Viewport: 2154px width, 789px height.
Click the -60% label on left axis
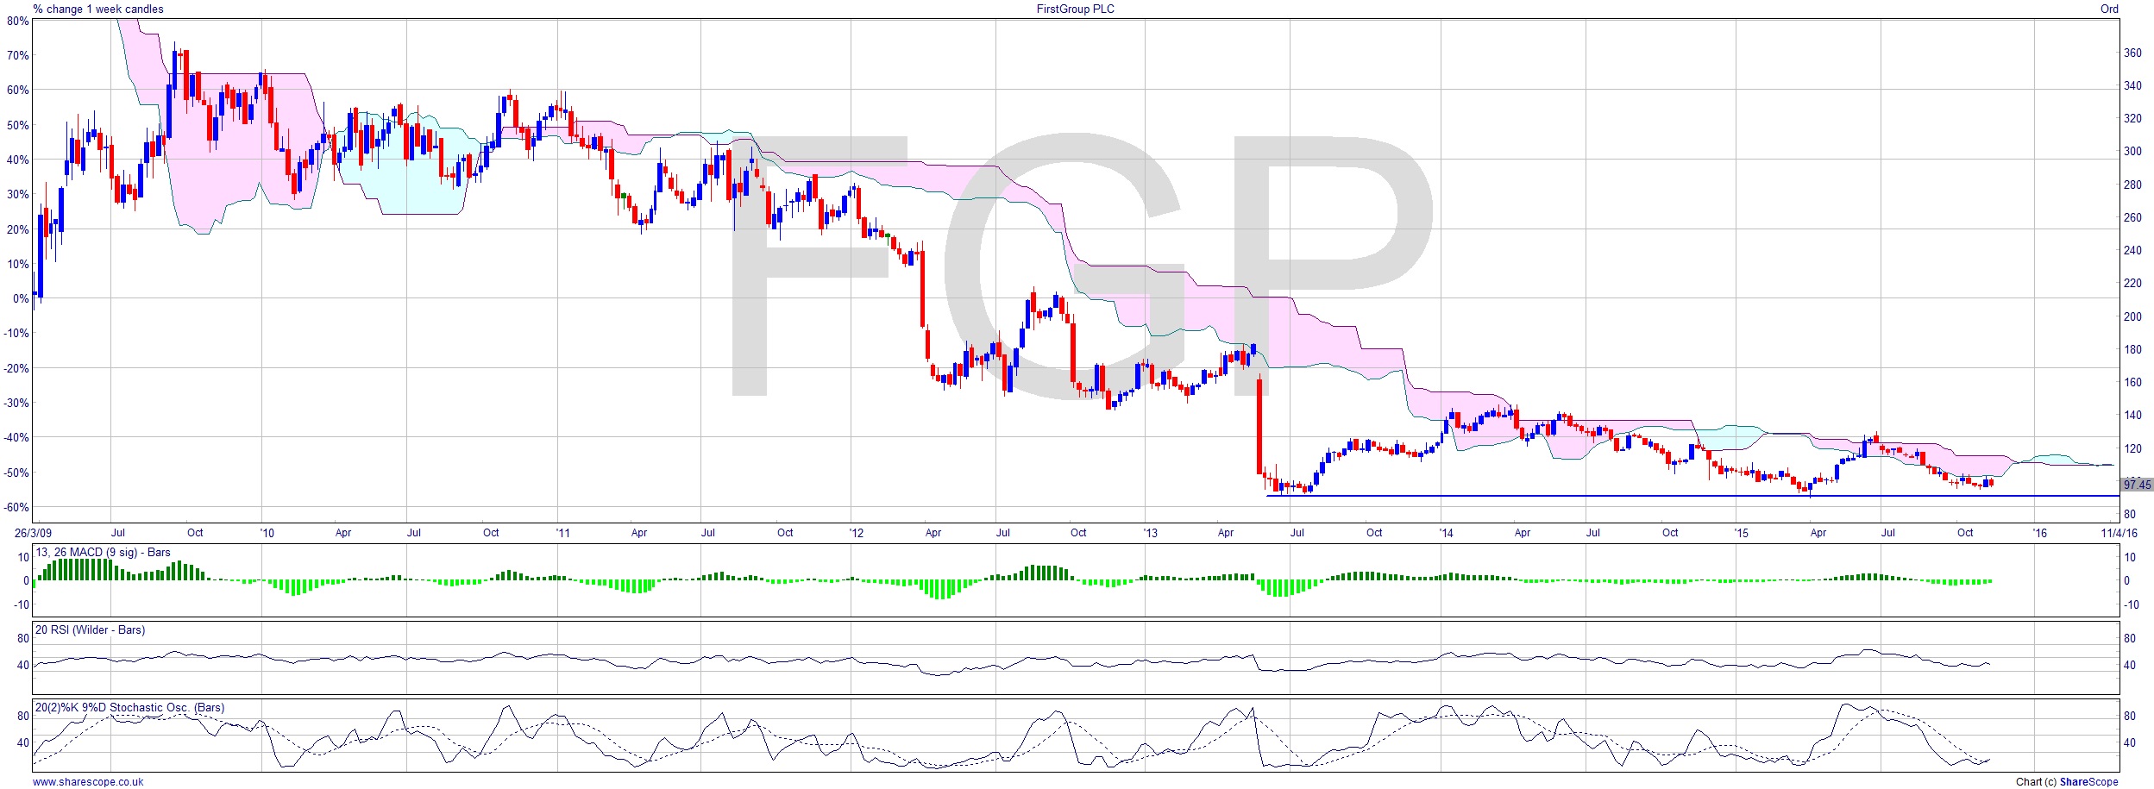pos(17,507)
